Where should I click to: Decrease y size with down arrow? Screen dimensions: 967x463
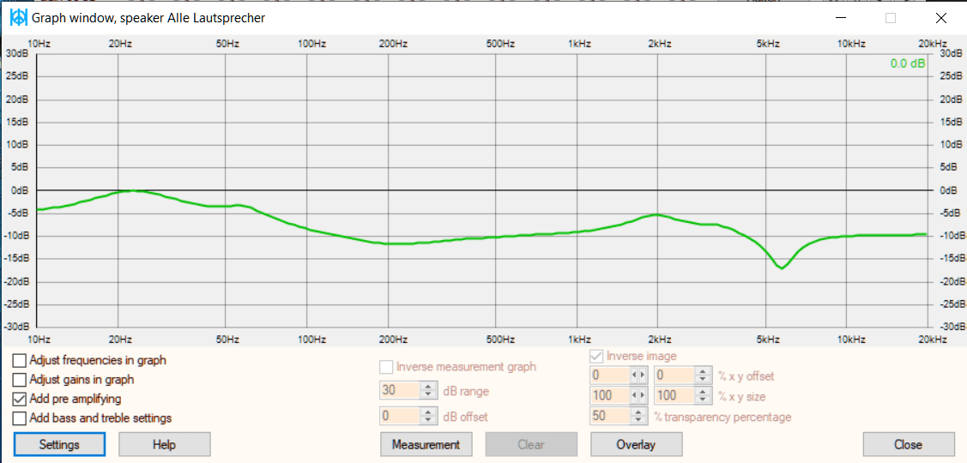point(703,399)
